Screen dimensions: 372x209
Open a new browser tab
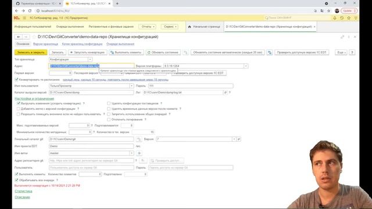pyautogui.click(x=117, y=3)
